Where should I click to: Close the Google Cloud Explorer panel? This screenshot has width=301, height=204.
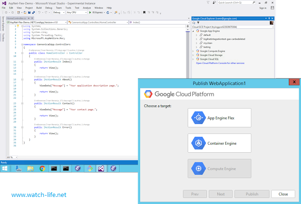tap(272, 18)
